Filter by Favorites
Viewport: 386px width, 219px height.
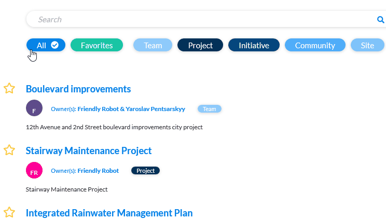point(96,45)
